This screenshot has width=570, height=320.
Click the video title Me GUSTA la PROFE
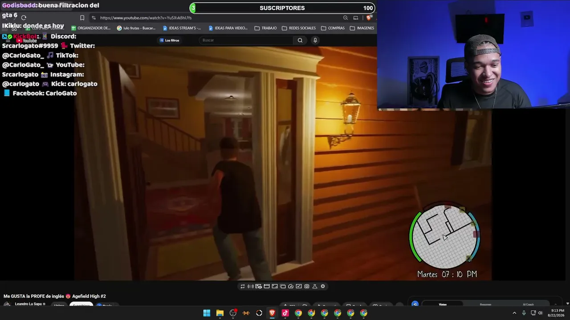pos(55,296)
